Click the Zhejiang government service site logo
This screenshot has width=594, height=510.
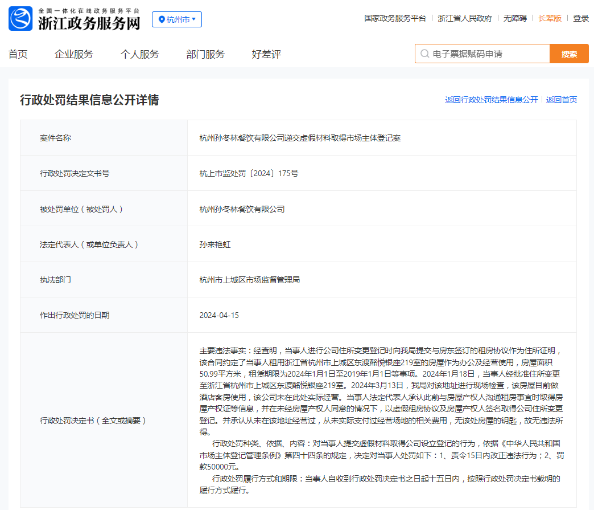point(20,19)
